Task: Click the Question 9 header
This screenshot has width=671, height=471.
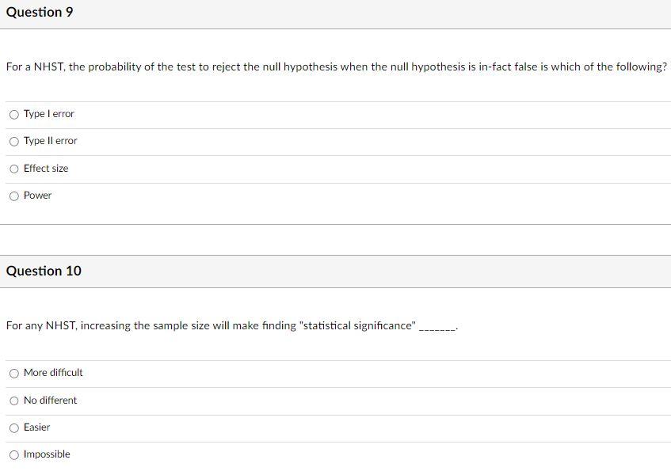Action: point(39,12)
